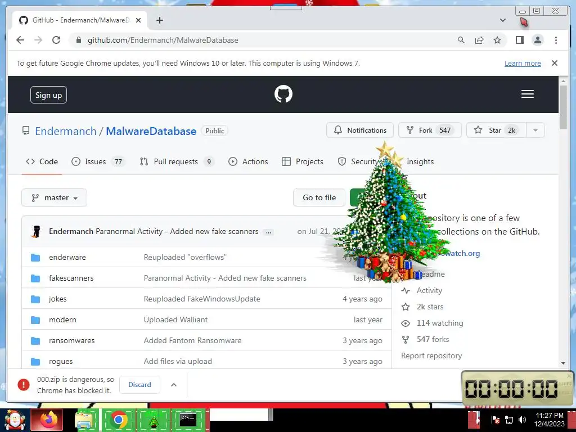Click the Sign up button
Screen dimensions: 576x432
click(48, 94)
